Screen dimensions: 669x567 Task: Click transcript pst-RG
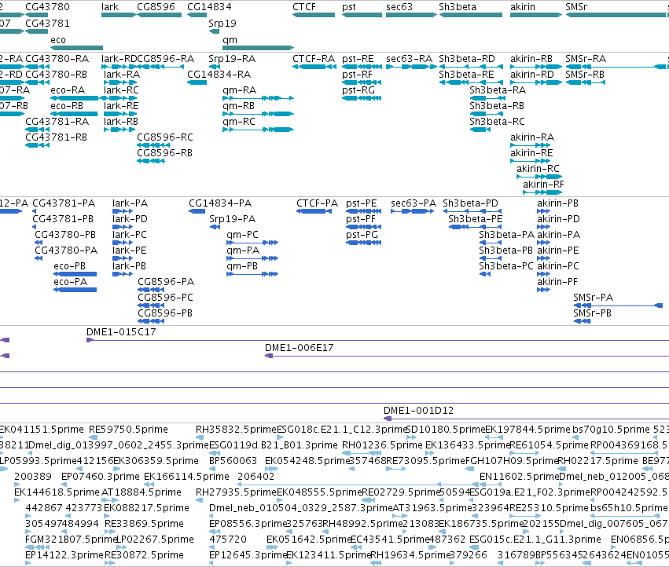pyautogui.click(x=358, y=90)
